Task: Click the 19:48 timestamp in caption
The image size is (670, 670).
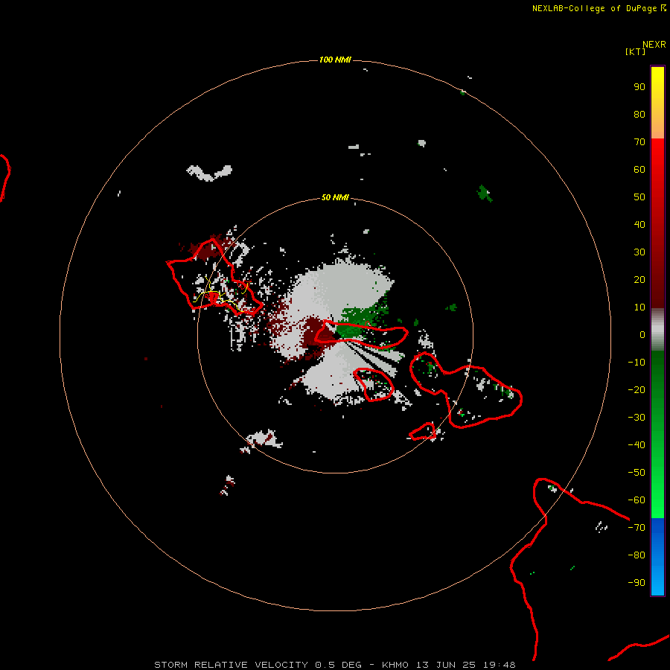Action: pyautogui.click(x=500, y=665)
